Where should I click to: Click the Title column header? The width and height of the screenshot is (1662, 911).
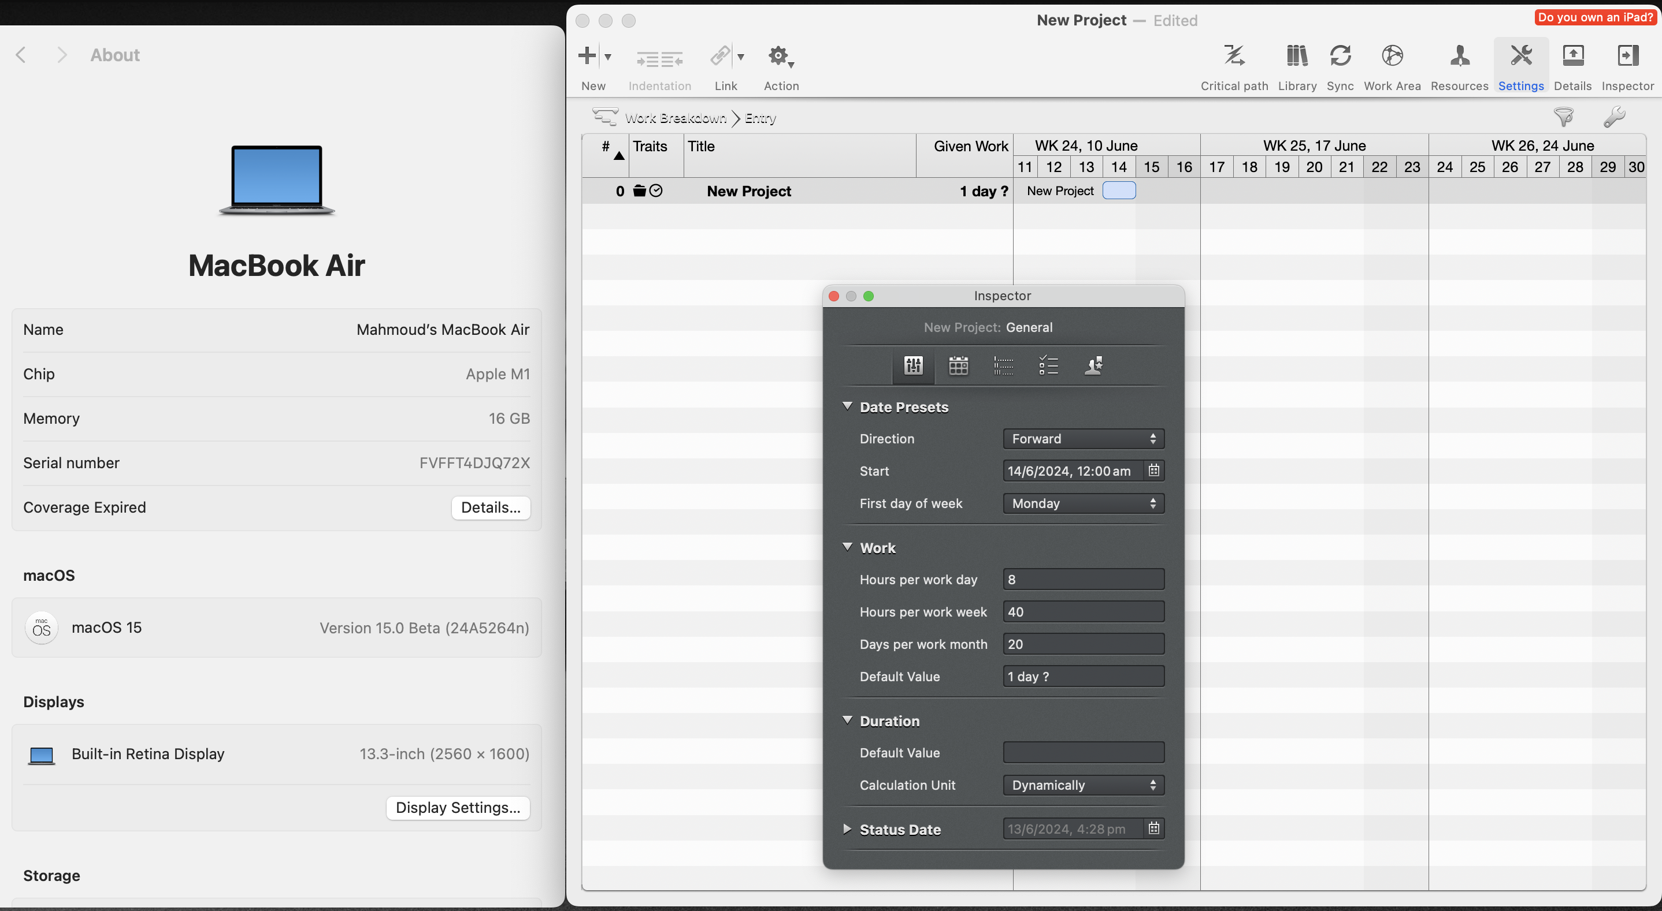coord(799,155)
